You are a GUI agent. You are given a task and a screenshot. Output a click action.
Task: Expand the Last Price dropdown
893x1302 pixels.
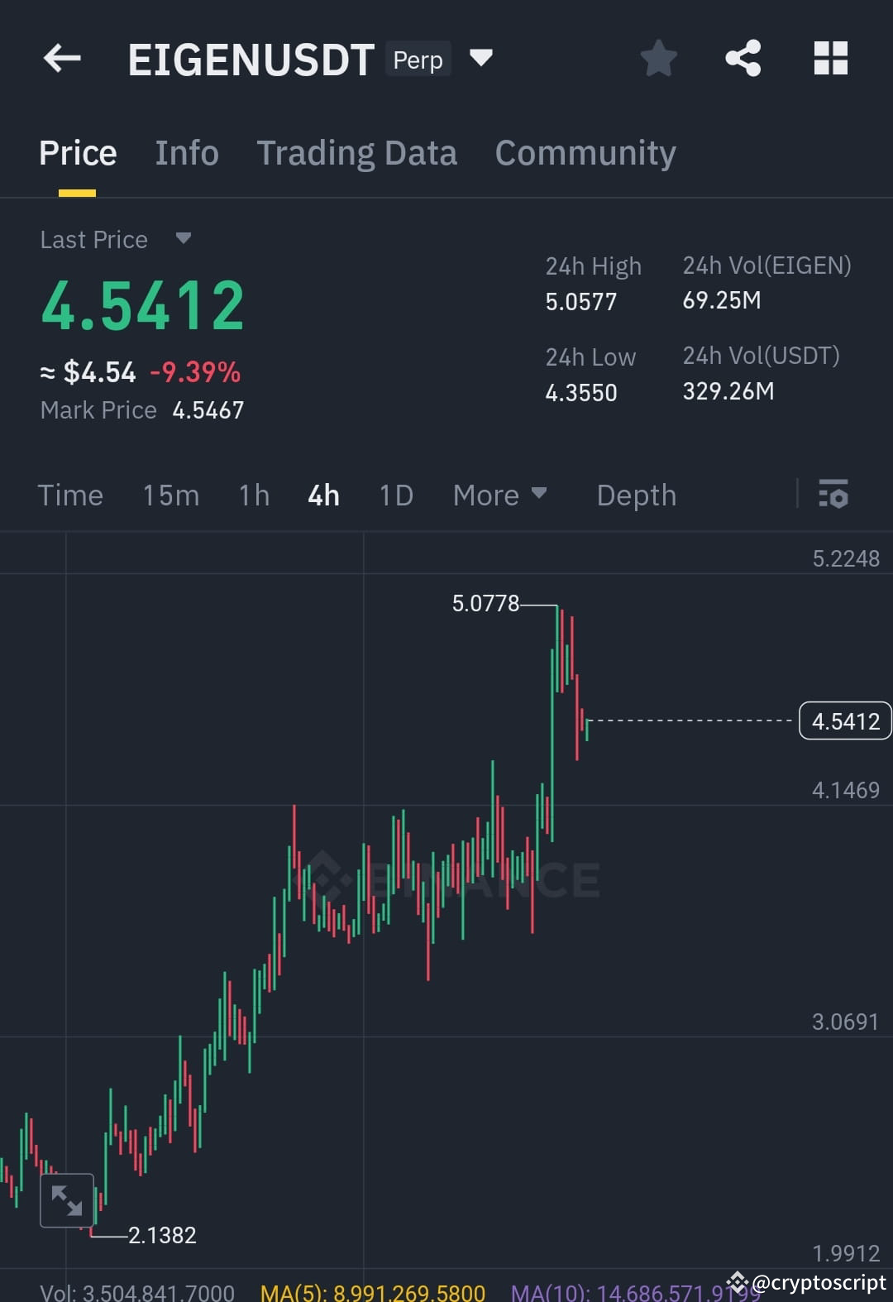[x=183, y=238]
